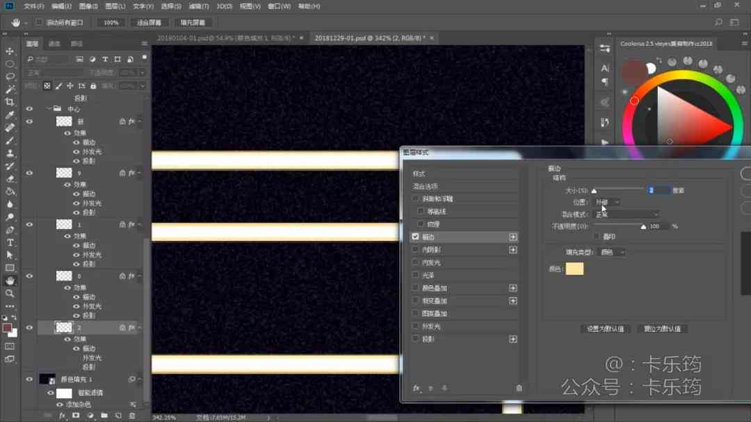Select the Brush tool in toolbar
This screenshot has width=751, height=422.
tap(10, 140)
